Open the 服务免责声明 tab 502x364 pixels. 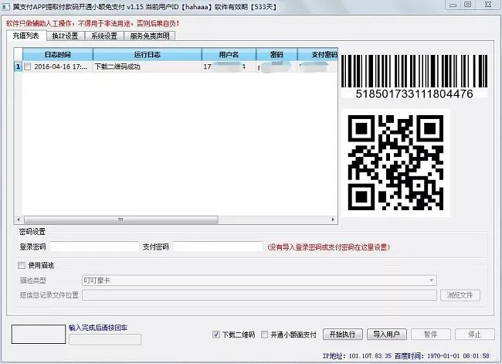[x=150, y=36]
